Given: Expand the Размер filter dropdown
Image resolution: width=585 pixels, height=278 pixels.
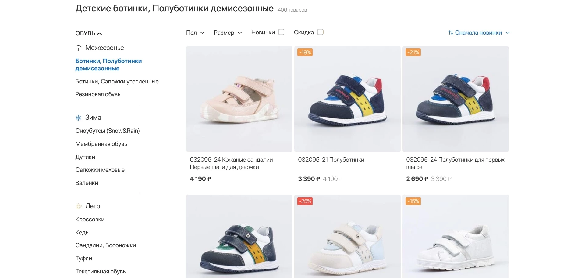Looking at the screenshot, I should coord(228,33).
